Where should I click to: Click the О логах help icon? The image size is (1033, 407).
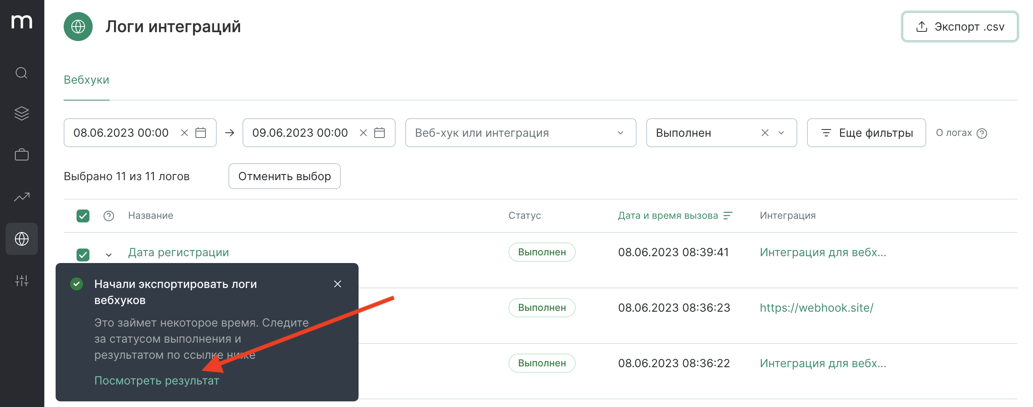coord(982,133)
